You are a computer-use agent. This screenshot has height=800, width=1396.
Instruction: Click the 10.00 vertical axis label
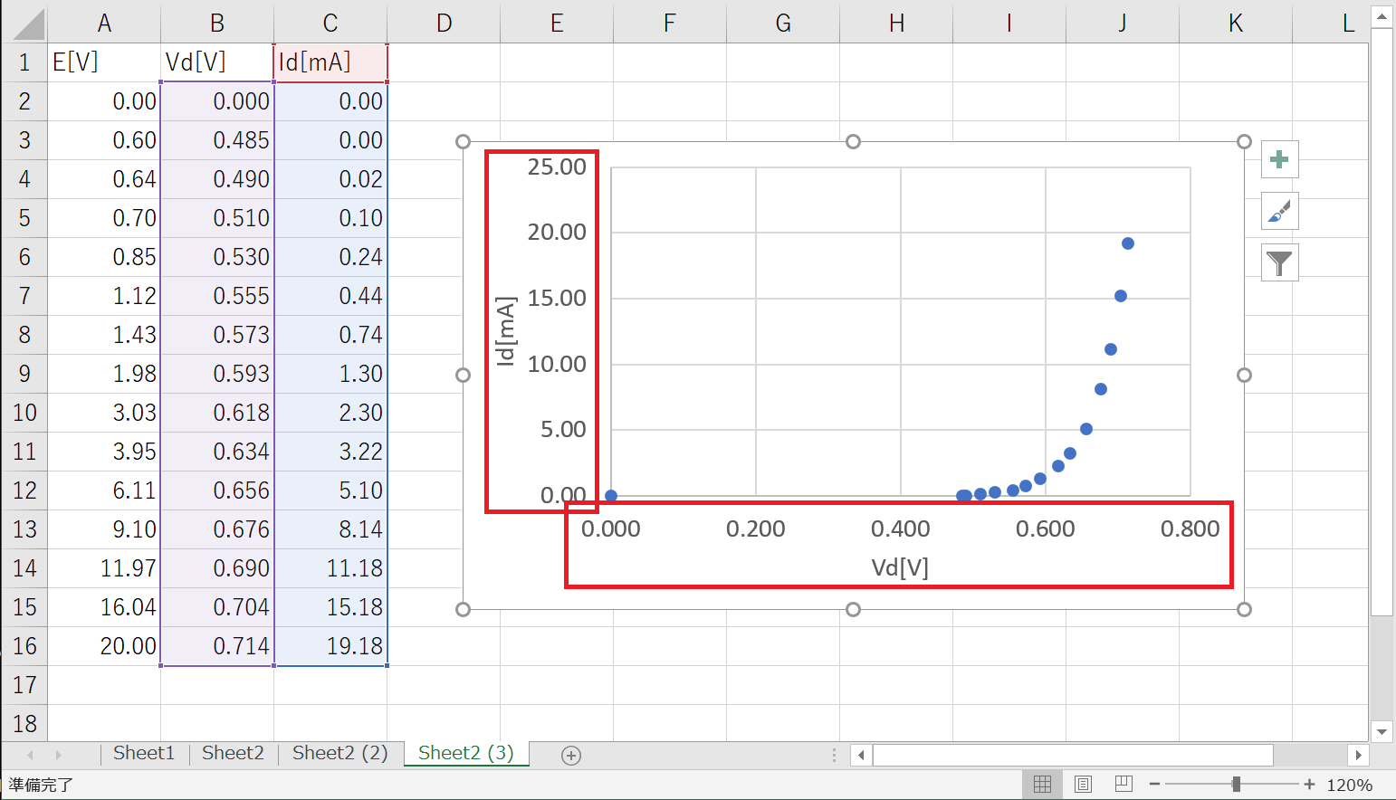point(557,364)
